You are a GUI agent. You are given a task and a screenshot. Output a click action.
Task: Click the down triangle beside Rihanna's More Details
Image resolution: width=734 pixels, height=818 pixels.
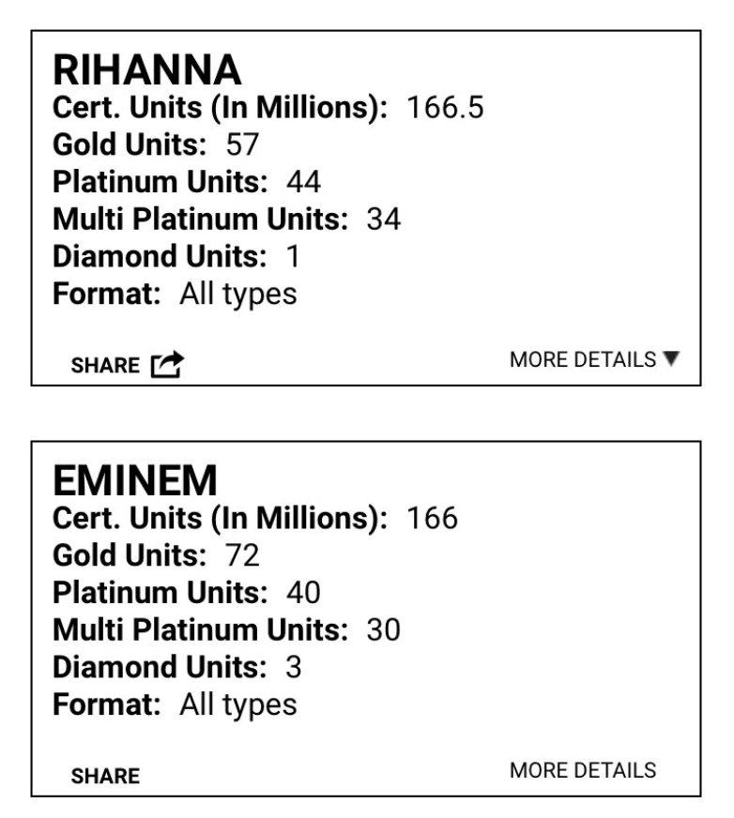tap(669, 360)
